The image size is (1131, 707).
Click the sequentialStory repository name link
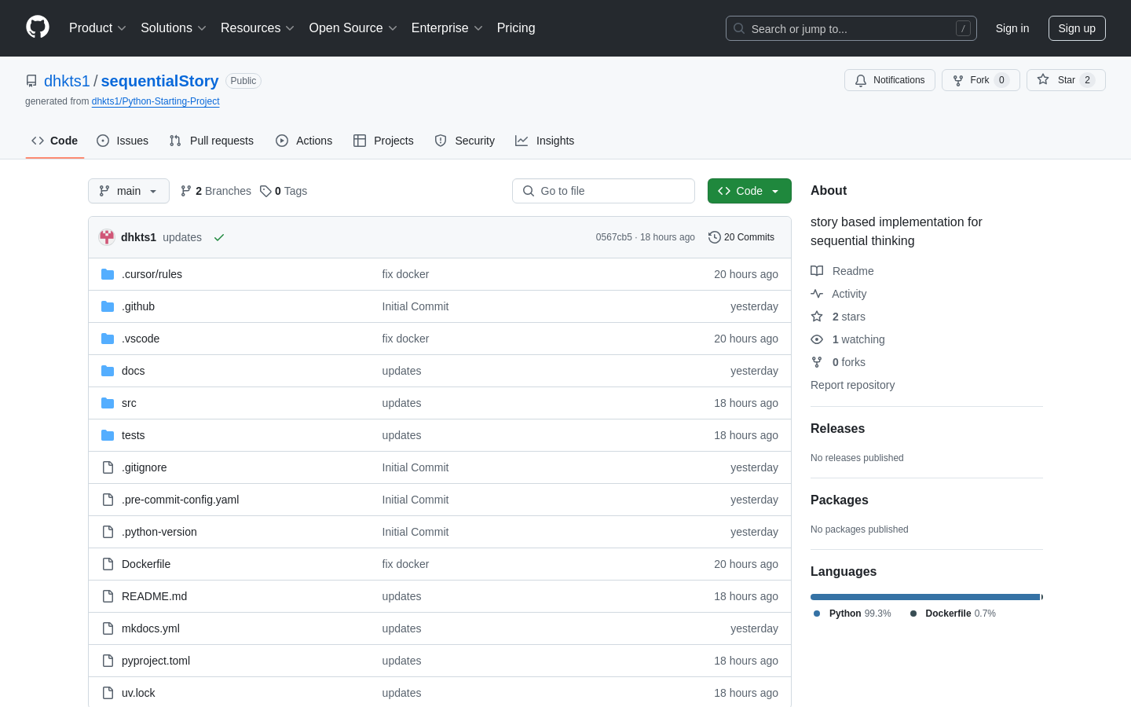159,81
